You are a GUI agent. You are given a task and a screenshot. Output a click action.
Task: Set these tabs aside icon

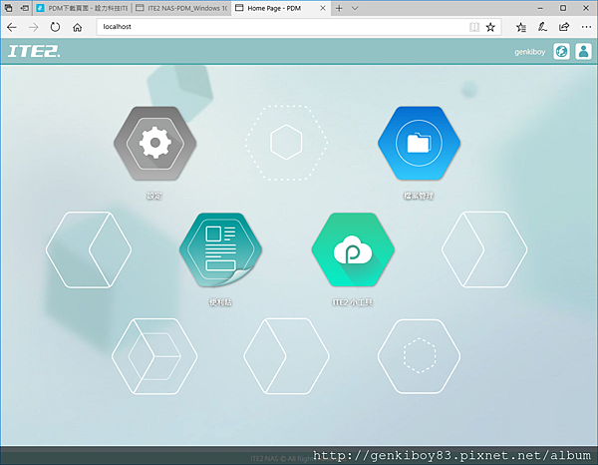25,8
